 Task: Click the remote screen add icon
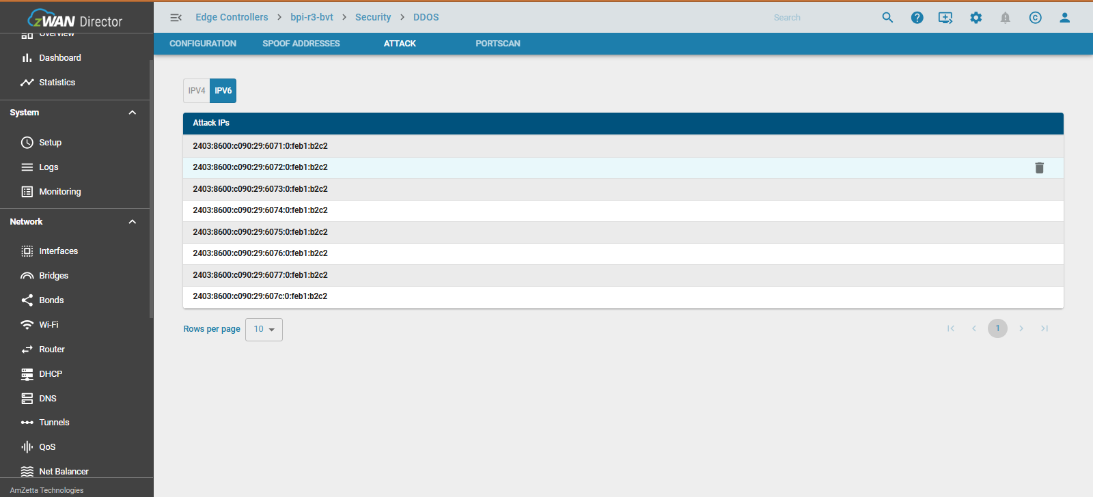pyautogui.click(x=945, y=18)
